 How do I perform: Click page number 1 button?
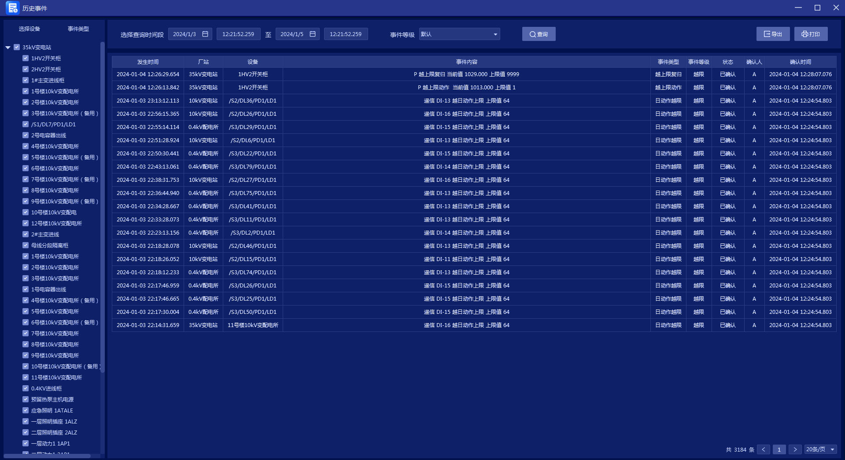tap(779, 449)
